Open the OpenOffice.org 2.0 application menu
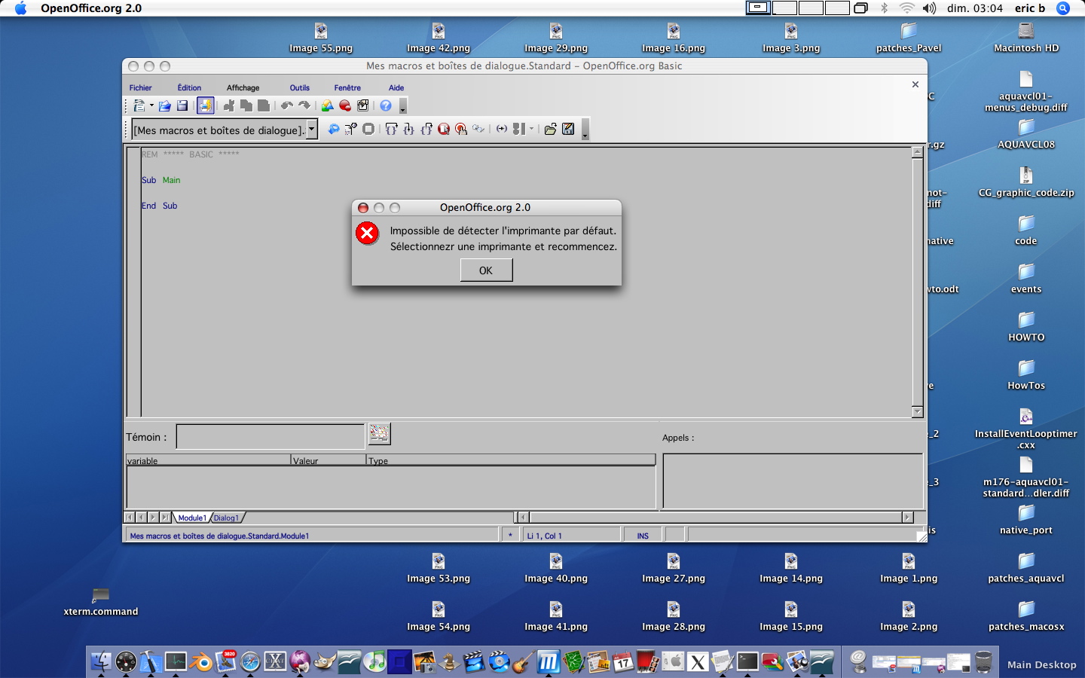 point(91,8)
